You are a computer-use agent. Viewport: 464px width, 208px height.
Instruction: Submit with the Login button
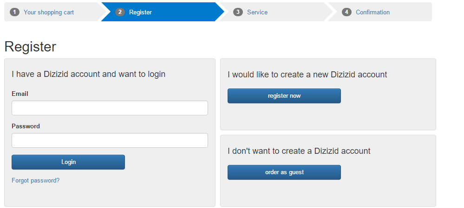click(68, 162)
